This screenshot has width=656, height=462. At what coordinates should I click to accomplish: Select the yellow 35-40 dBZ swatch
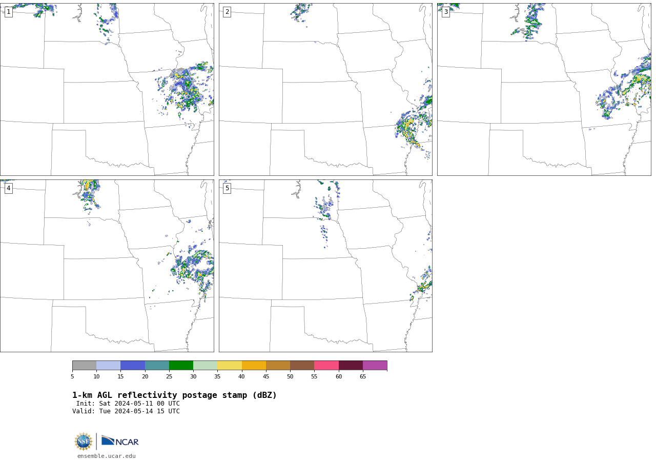click(x=230, y=366)
